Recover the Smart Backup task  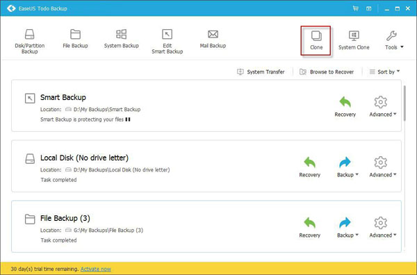pos(345,106)
